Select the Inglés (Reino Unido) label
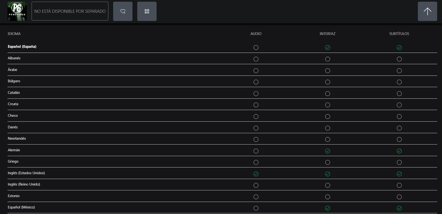The width and height of the screenshot is (442, 214). tap(24, 184)
